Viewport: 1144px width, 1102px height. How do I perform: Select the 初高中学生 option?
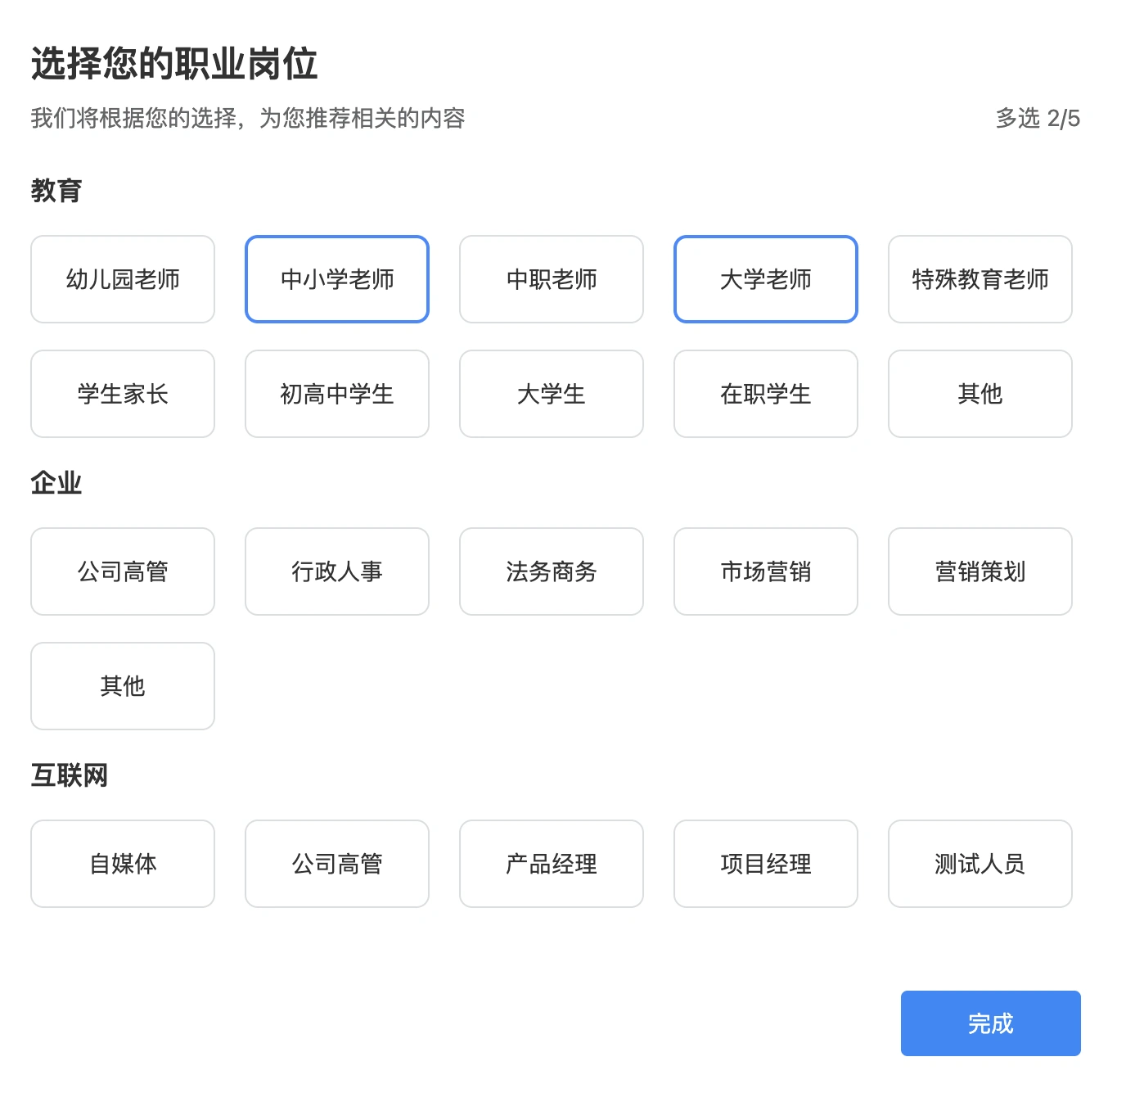pyautogui.click(x=336, y=394)
